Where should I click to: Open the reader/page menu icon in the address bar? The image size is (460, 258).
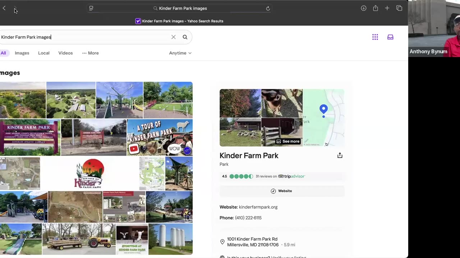pos(91,8)
